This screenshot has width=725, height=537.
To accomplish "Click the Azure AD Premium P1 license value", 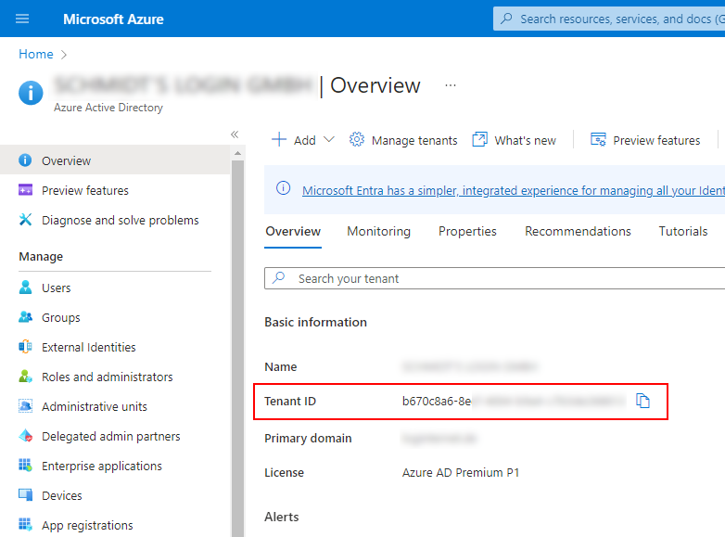I will [x=461, y=472].
